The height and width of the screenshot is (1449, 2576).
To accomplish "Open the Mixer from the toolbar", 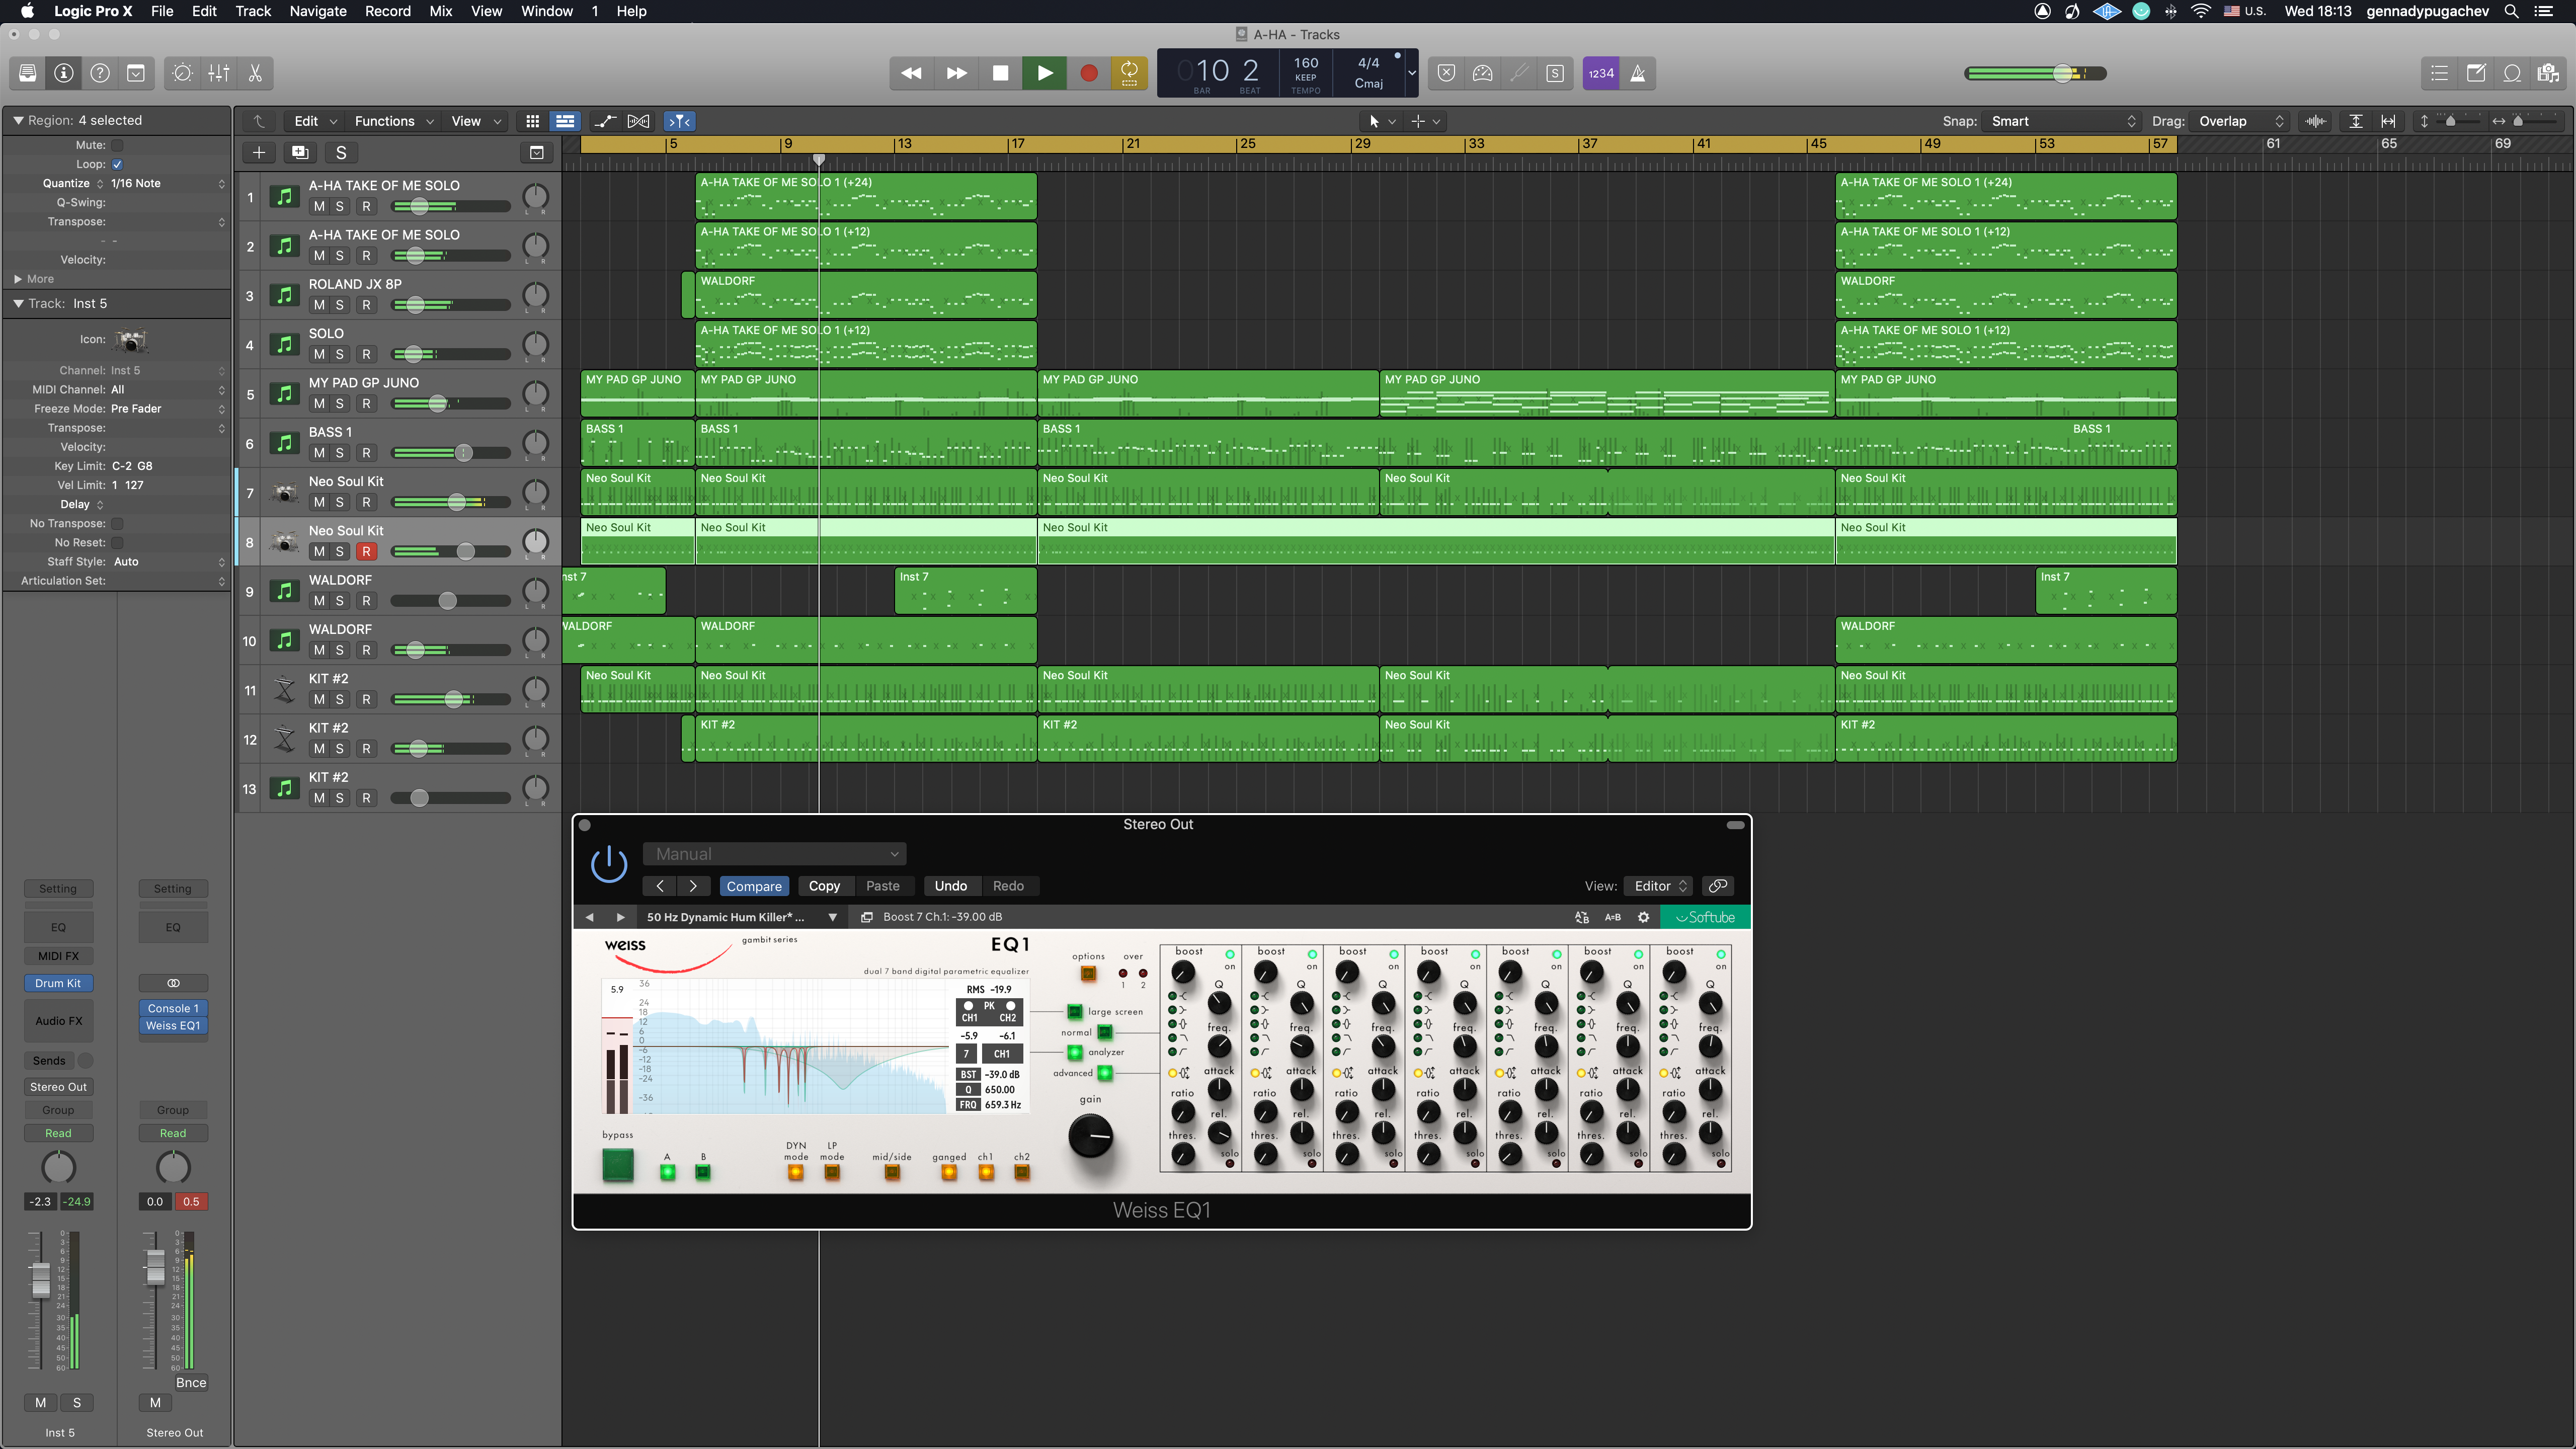I will coord(219,73).
